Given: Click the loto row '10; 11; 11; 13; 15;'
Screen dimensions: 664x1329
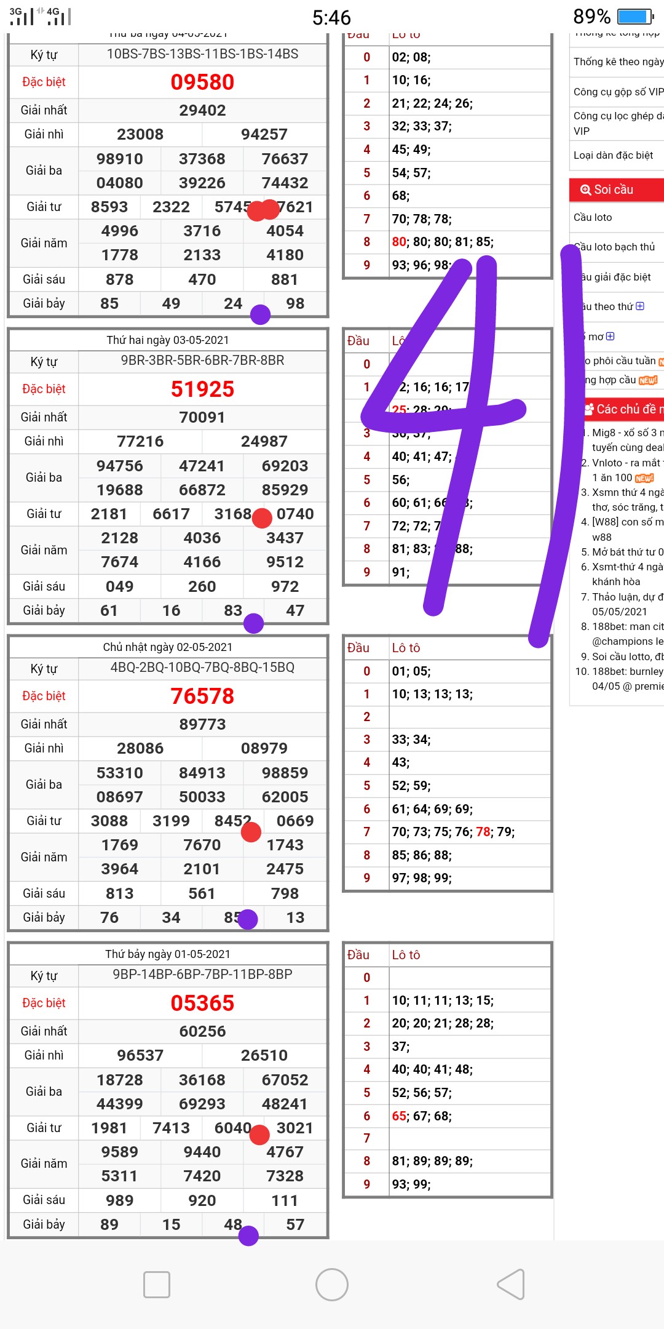Looking at the screenshot, I should click(x=443, y=1000).
